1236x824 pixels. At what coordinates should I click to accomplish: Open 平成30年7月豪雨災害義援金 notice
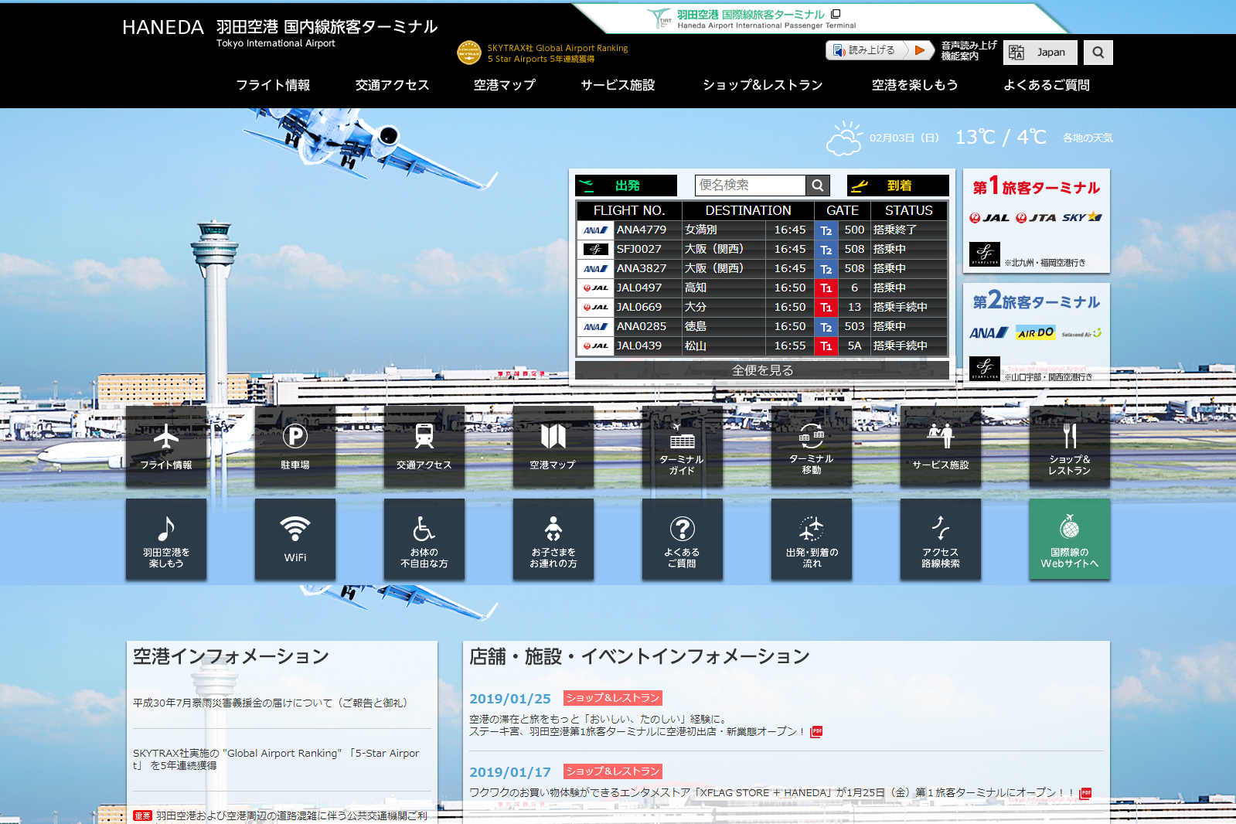click(x=270, y=703)
